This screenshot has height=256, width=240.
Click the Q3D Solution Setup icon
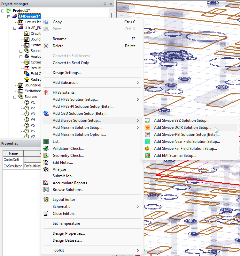(x=46, y=113)
